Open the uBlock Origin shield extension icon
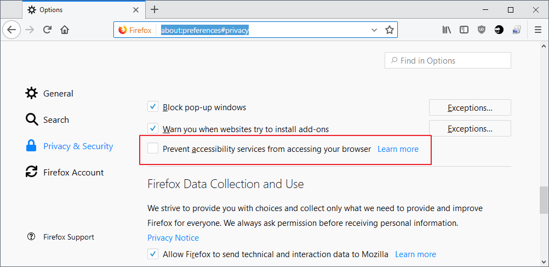The width and height of the screenshot is (549, 267). 482,30
